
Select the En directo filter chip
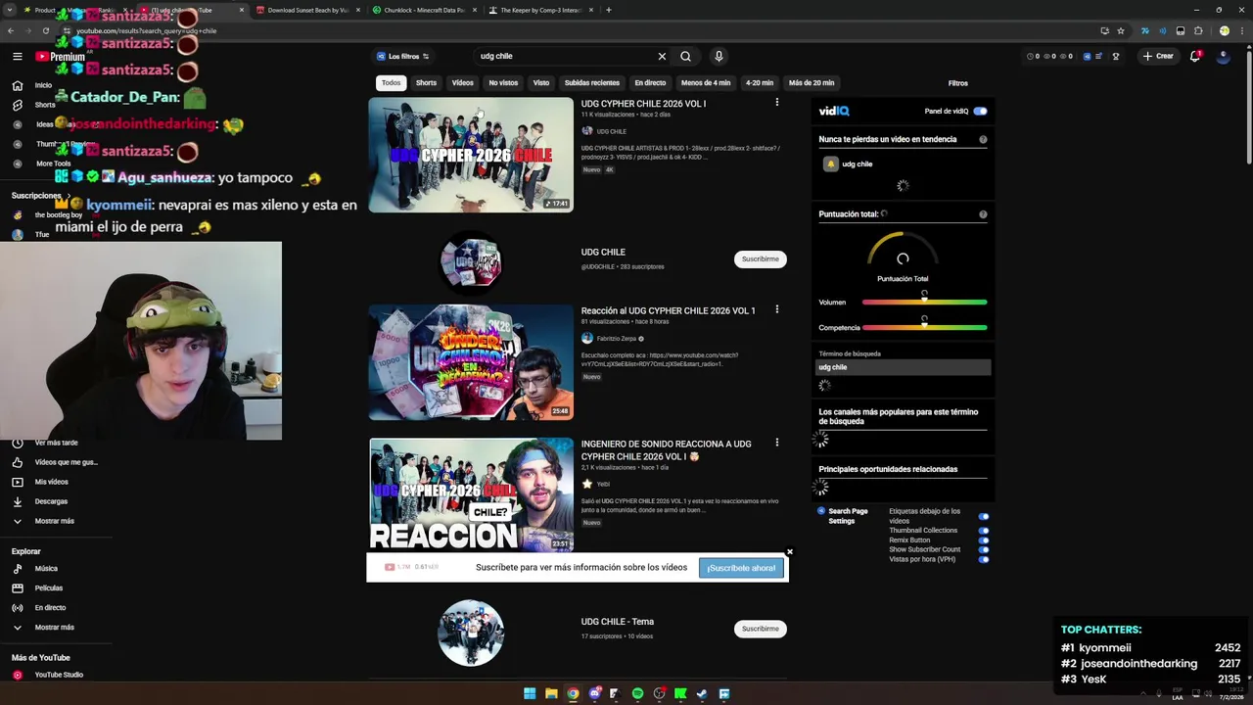tap(650, 83)
